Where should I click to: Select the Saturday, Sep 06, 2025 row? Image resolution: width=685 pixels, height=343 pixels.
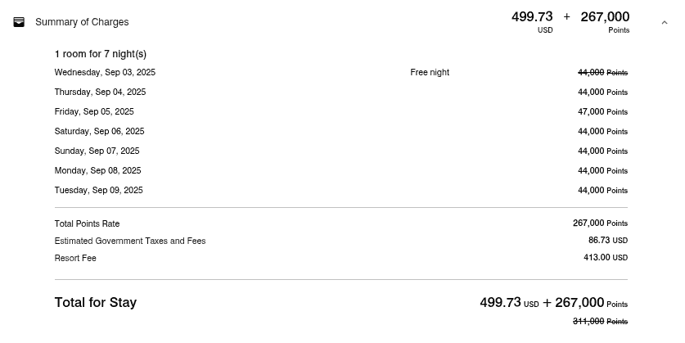[340, 132]
